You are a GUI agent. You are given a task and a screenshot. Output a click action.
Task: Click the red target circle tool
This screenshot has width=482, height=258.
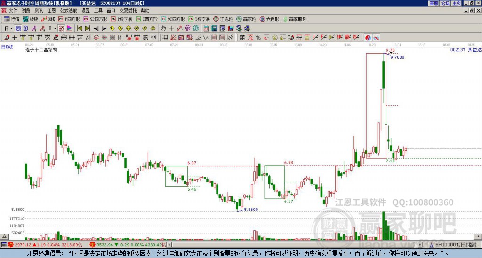[x=96, y=38]
